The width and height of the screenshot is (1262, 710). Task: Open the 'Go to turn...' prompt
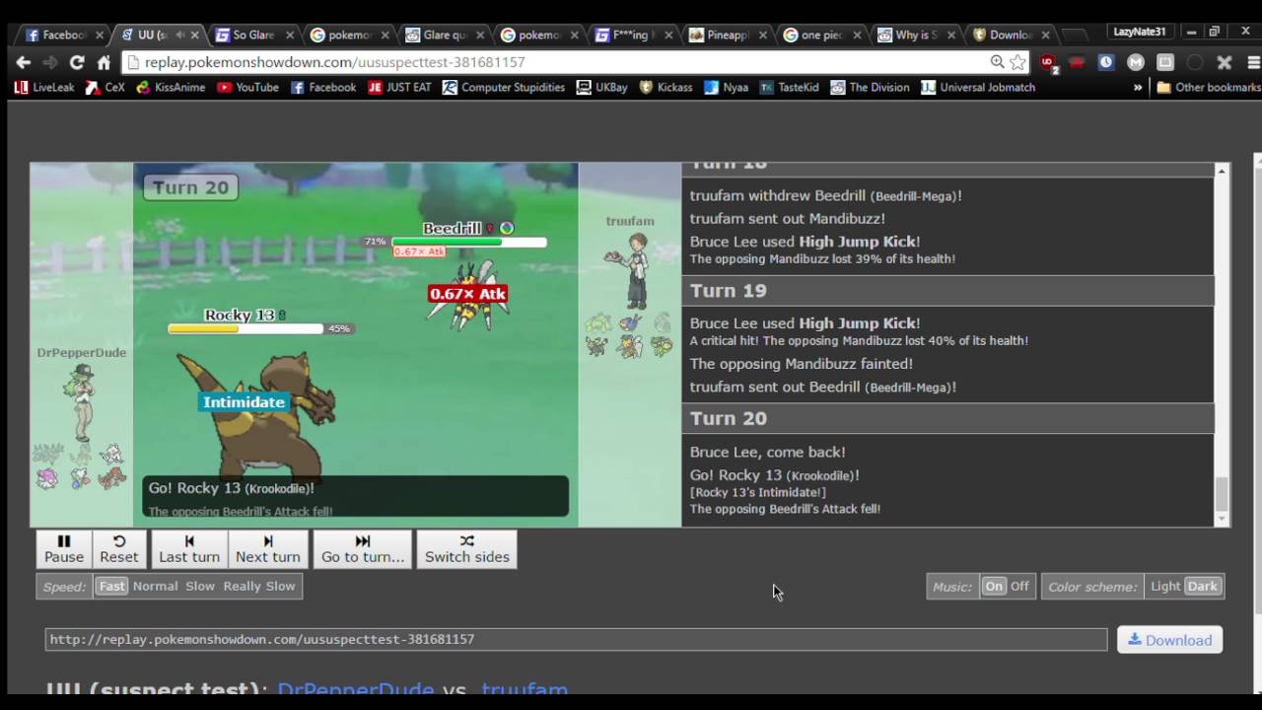pos(363,549)
